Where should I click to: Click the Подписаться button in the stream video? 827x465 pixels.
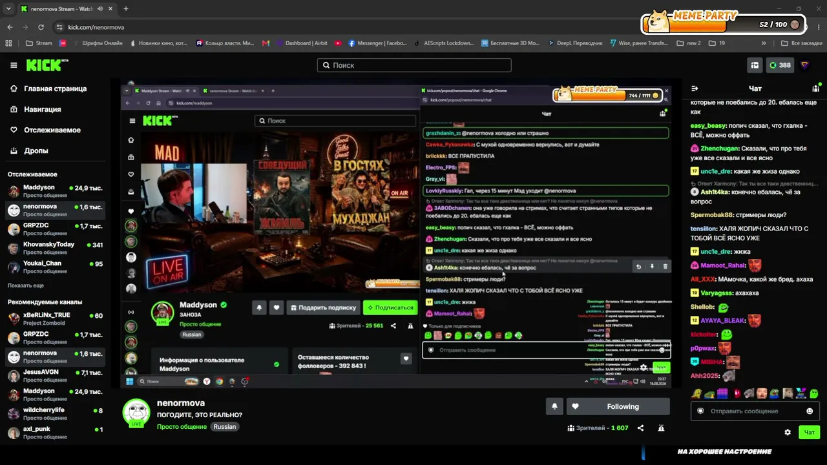(x=390, y=307)
